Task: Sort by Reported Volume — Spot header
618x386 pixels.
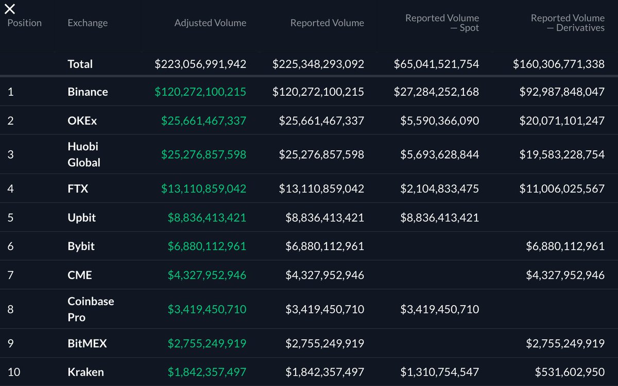Action: click(x=442, y=23)
